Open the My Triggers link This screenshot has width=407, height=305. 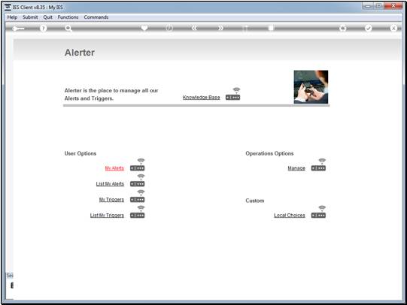[x=111, y=200]
